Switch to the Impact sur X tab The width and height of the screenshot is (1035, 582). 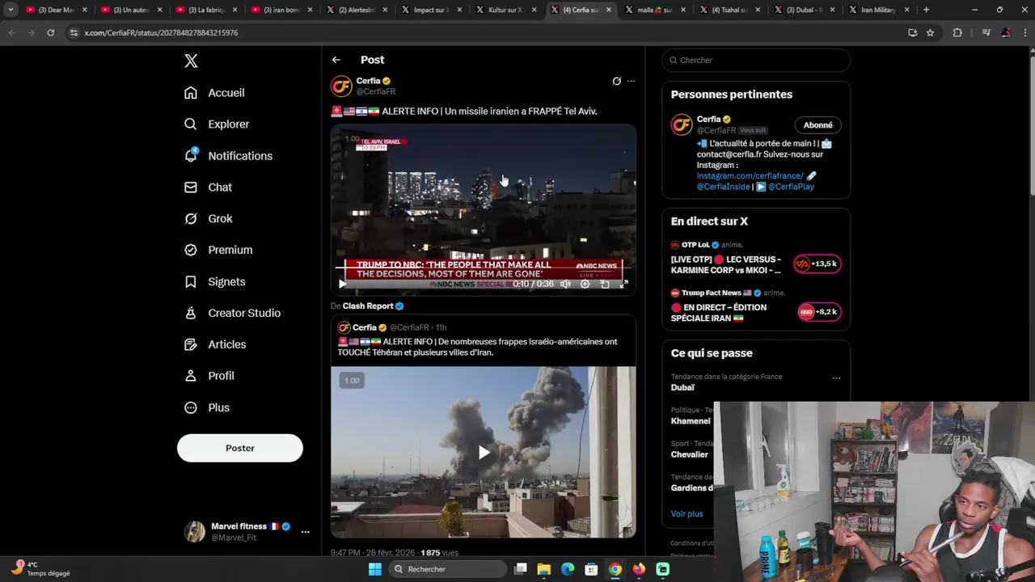pos(431,10)
